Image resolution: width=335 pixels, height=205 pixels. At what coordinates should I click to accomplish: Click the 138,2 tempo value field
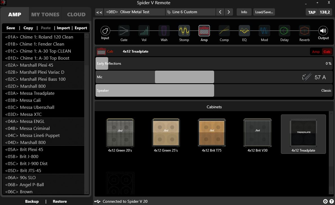[325, 12]
